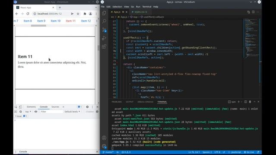This screenshot has width=276, height=155.
Task: Show more DevTools tabs chevron
Action: point(63,107)
